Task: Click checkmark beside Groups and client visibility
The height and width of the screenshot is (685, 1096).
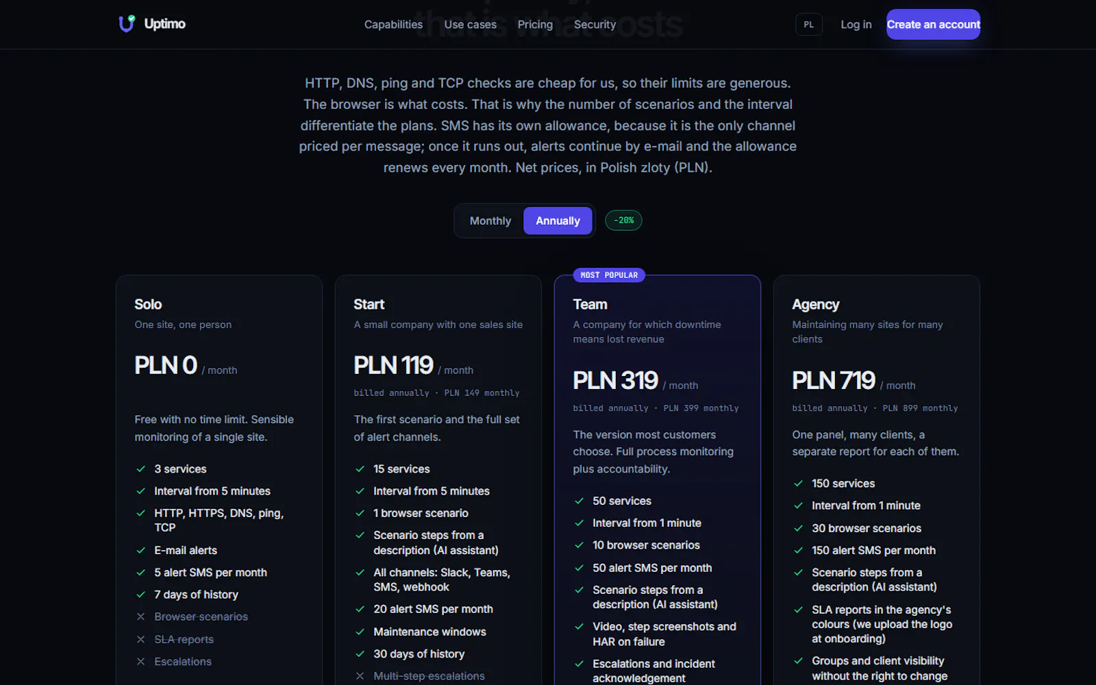Action: pos(798,661)
